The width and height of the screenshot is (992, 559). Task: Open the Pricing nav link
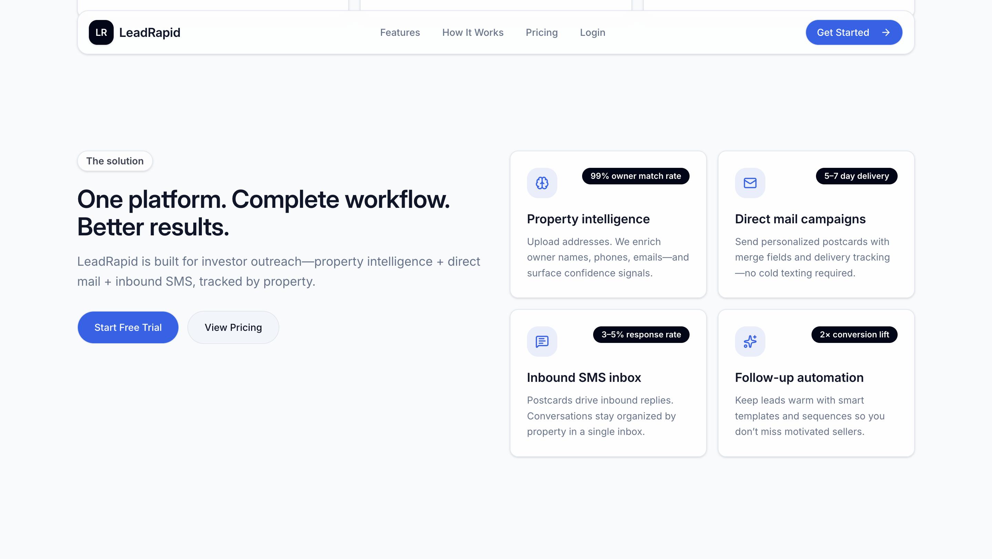click(541, 32)
